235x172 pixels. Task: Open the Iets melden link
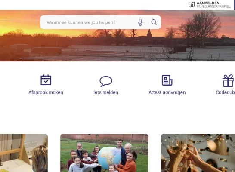106,92
